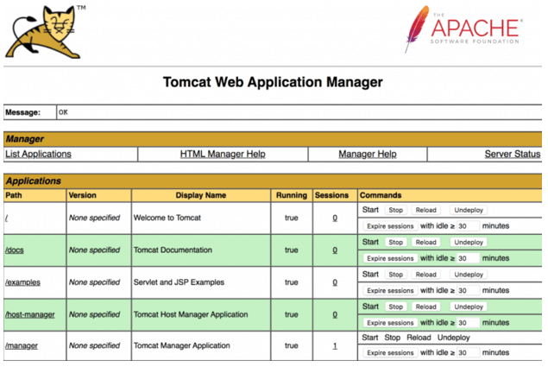
Task: Expire sessions for /manager application
Action: pyautogui.click(x=390, y=352)
